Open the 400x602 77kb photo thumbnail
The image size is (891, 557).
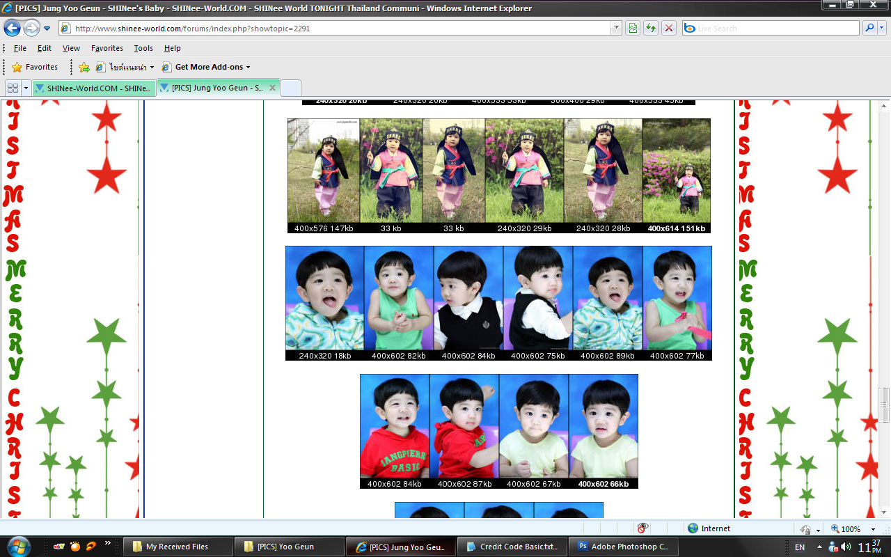[677, 303]
